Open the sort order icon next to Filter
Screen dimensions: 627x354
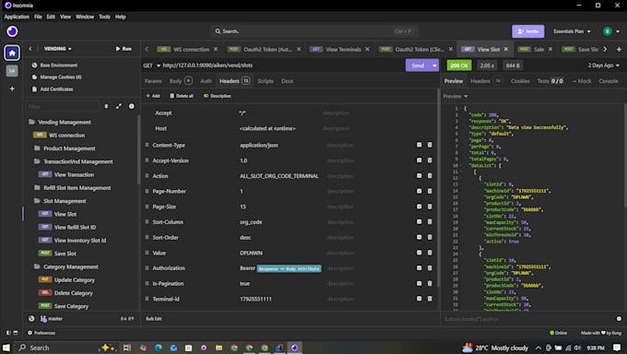click(106, 106)
